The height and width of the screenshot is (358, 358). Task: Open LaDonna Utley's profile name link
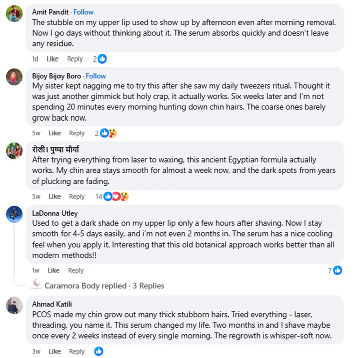[54, 213]
